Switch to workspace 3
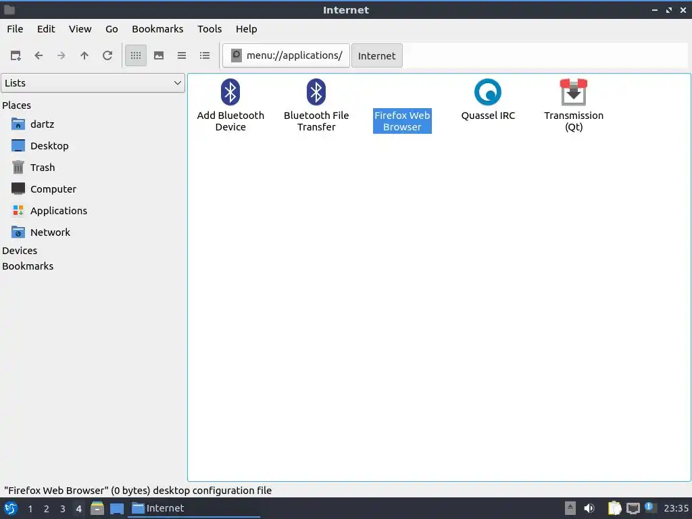692x519 pixels. coord(63,509)
